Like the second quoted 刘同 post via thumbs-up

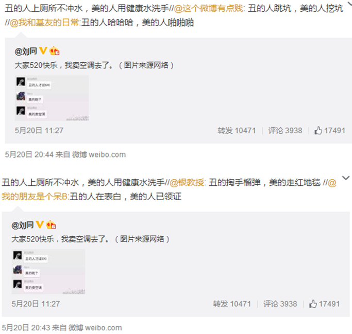tap(324, 304)
